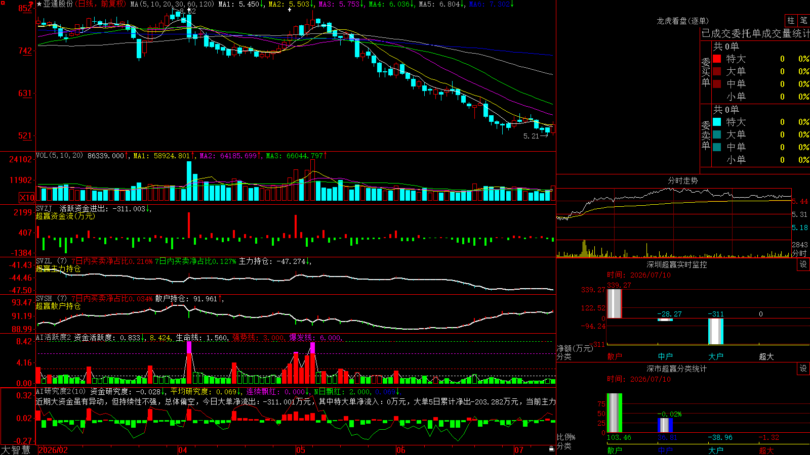The height and width of the screenshot is (455, 810).
Task: Click the star icon before 亚通股份
Action: tap(39, 4)
